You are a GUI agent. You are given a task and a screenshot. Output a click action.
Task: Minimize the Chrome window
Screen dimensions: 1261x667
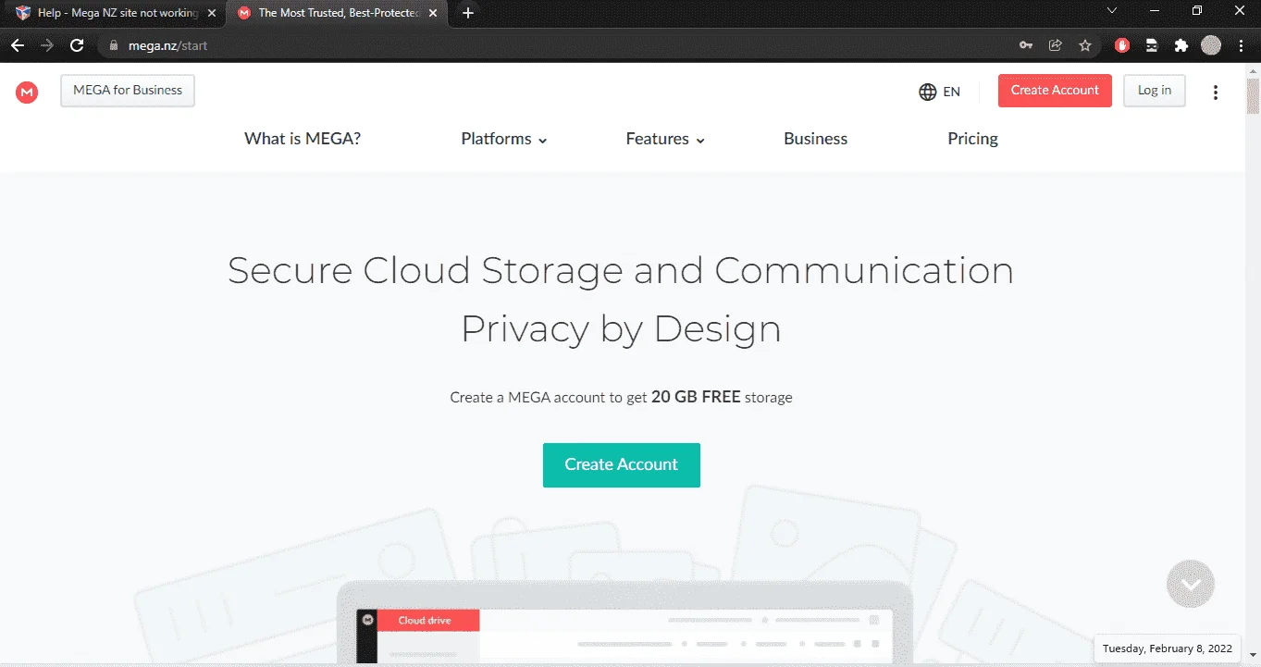coord(1156,11)
